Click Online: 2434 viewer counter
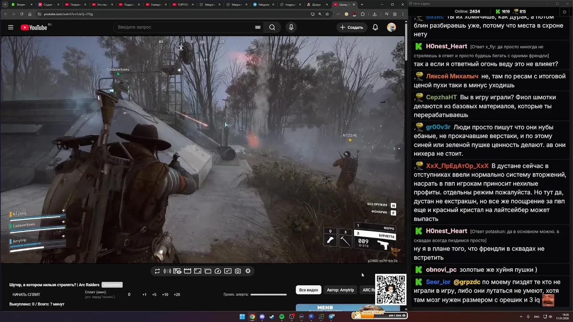This screenshot has height=322, width=573. (x=467, y=12)
